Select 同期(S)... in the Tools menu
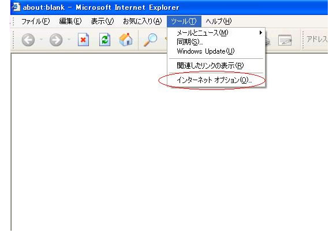This screenshot has height=233, width=329. point(216,42)
